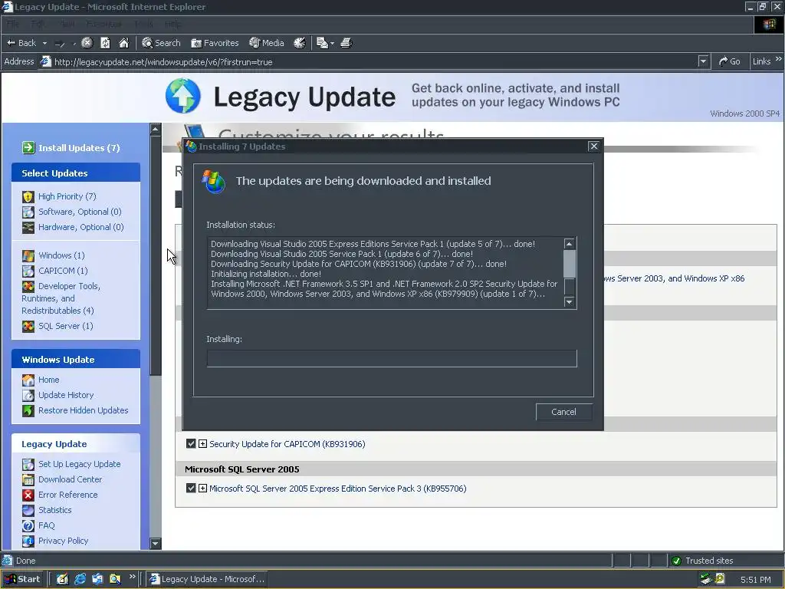Click Install Updates (7) link
Screen dimensions: 785x589
[79, 148]
